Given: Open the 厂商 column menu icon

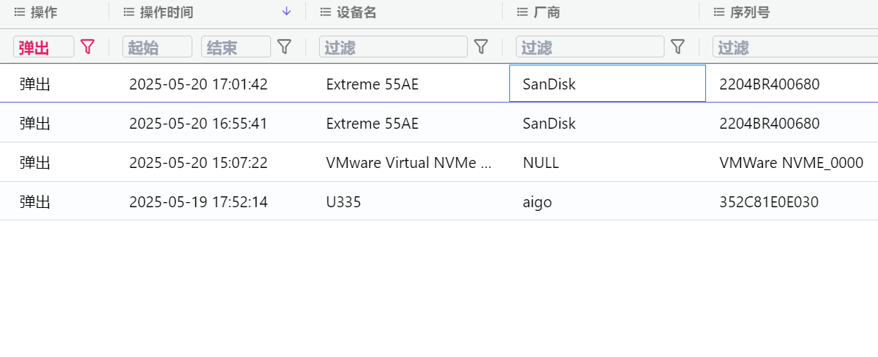Looking at the screenshot, I should click(522, 12).
